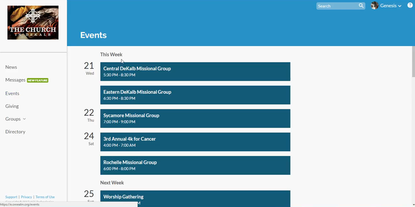Go to News in sidebar
The width and height of the screenshot is (415, 207).
coord(11,67)
